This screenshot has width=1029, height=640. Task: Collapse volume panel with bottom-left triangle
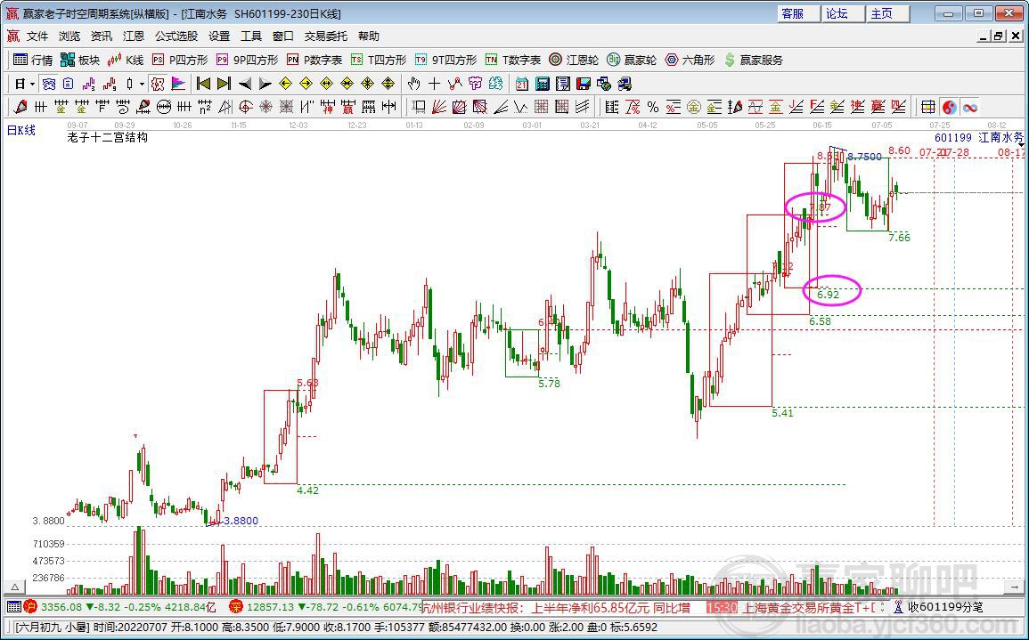point(13,587)
